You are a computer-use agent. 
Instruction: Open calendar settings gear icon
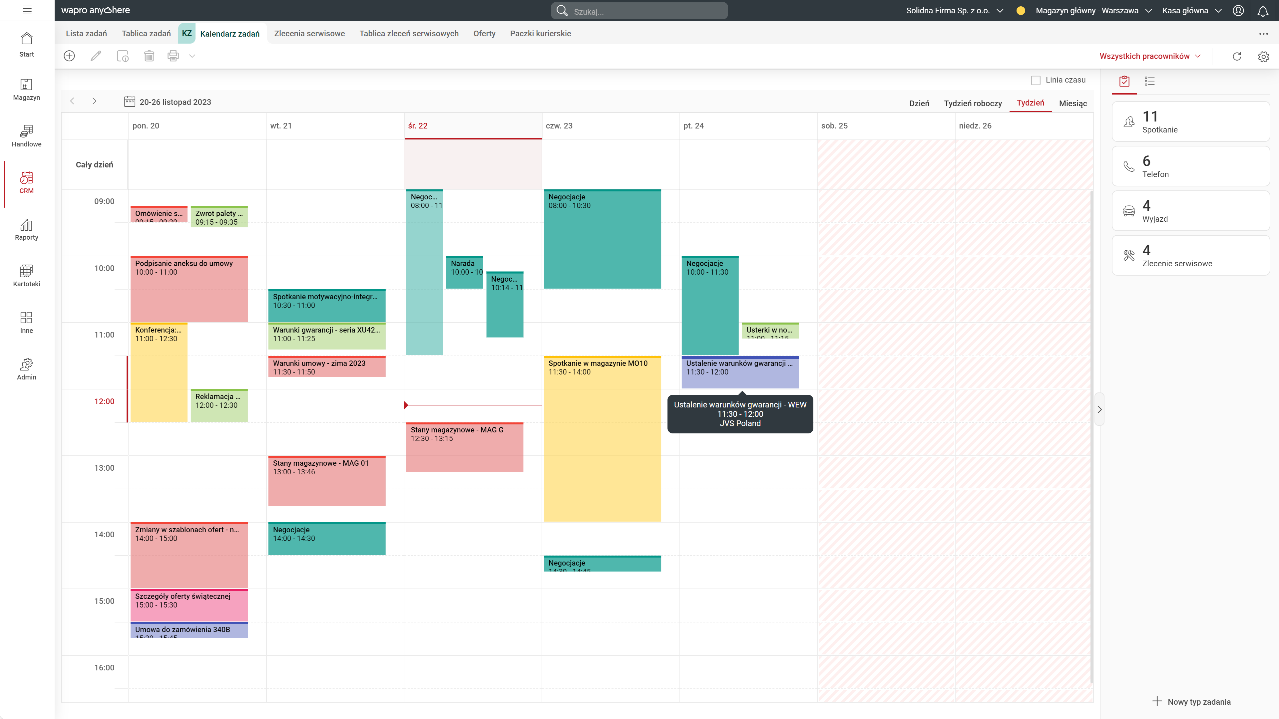click(1264, 56)
